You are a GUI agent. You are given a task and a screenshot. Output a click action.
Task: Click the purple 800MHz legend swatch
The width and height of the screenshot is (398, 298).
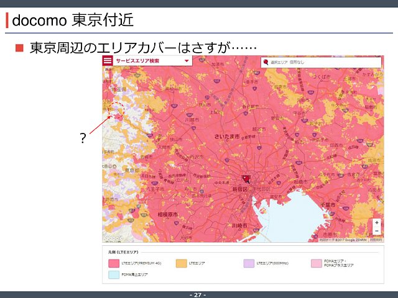[249, 263]
